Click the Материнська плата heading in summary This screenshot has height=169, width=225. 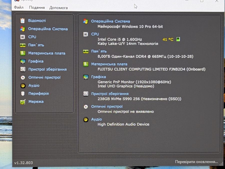click(109, 64)
